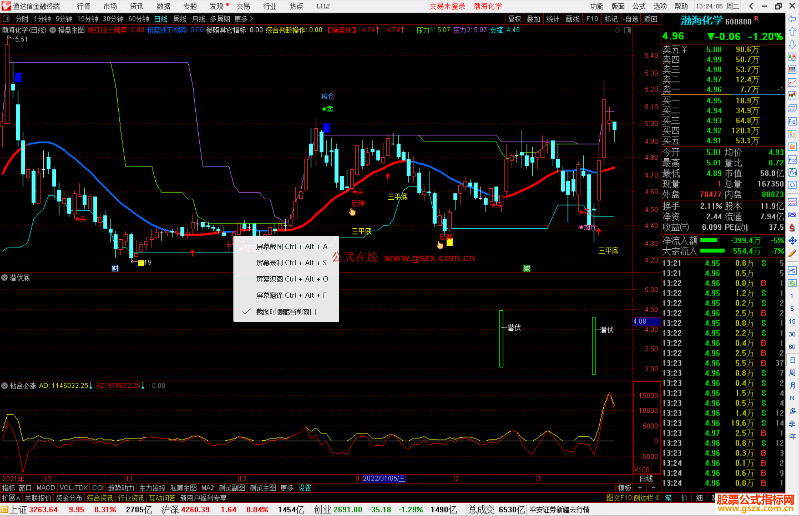Screen dimensions: 799x516
Task: Click the 大宗流入 green progress bar
Action: click(x=712, y=251)
